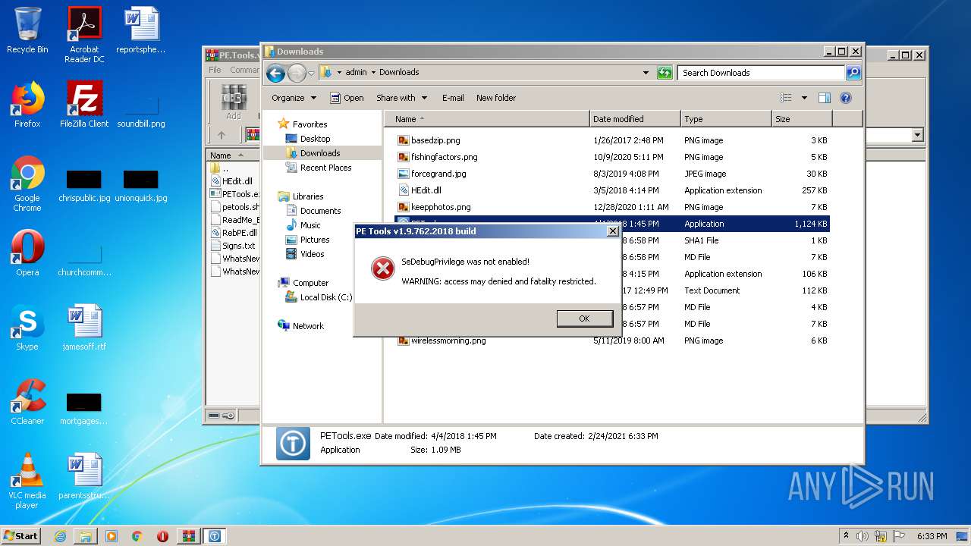Sort by Size column header
Viewport: 971px width, 546px height.
(802, 119)
